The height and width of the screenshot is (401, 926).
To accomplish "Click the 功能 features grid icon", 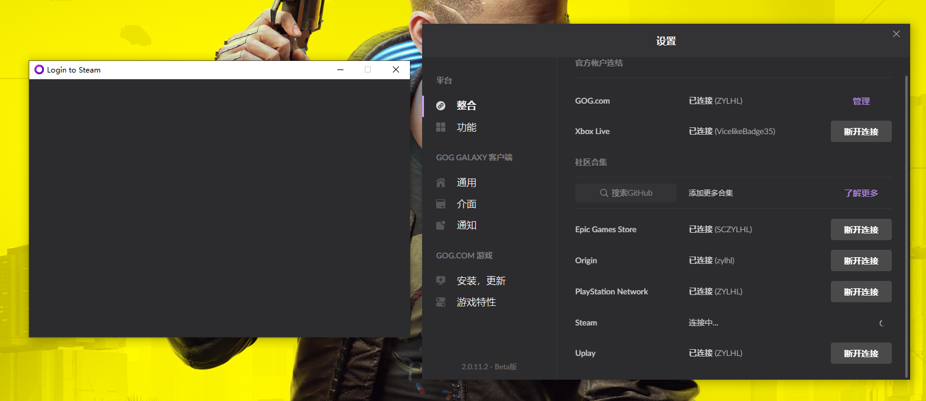I will click(x=441, y=127).
